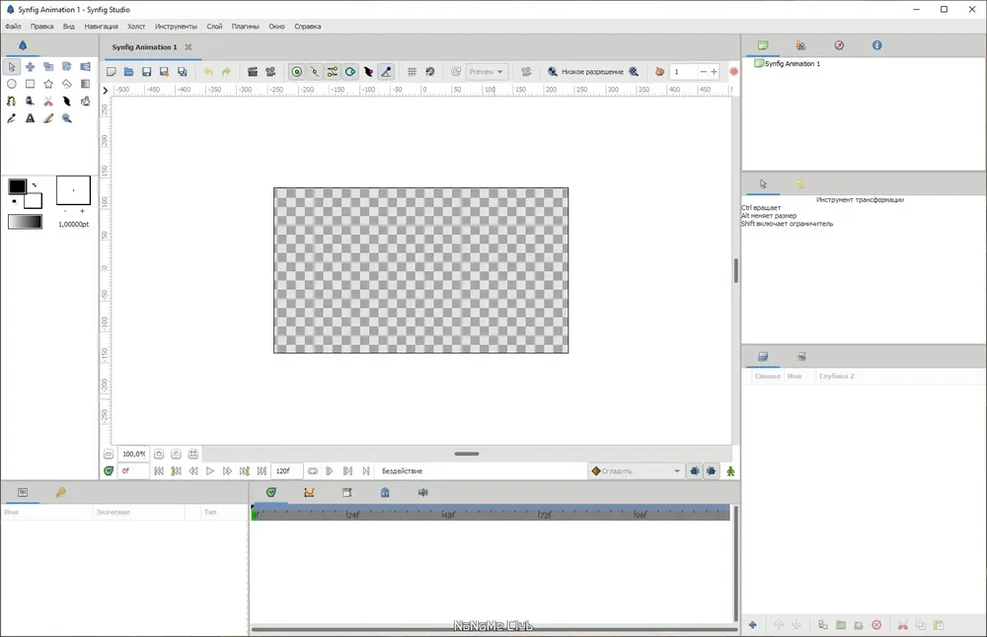Select the Gradient tool in toolbox
Screen dimensions: 987x637
click(x=85, y=84)
